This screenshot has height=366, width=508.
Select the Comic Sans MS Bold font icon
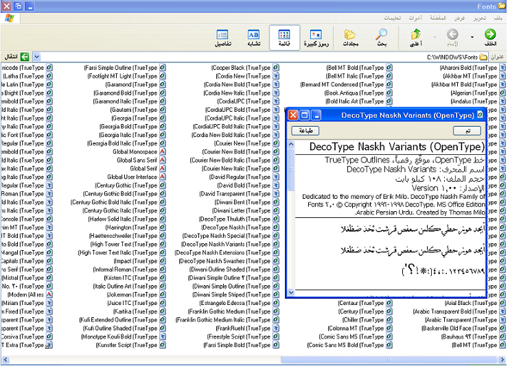click(x=389, y=345)
